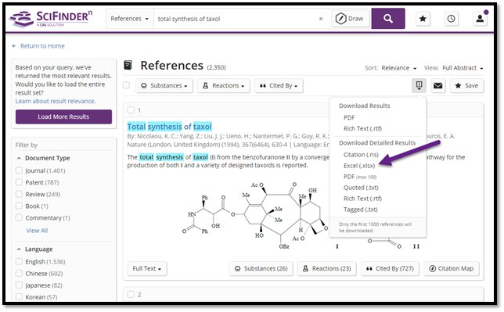Check the Commentary filter checkbox

coord(19,217)
